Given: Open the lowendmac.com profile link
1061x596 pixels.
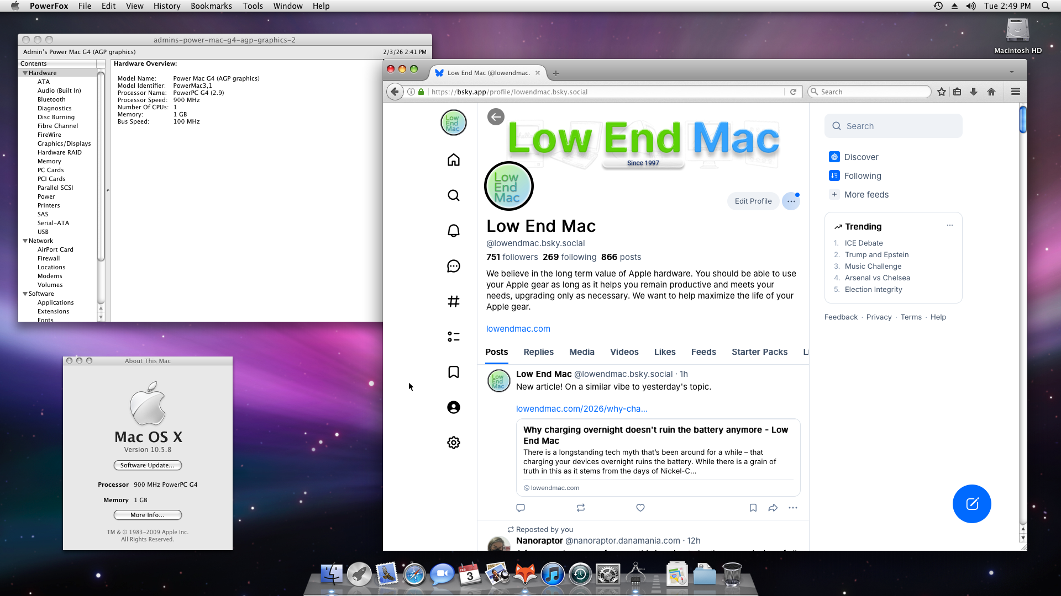Looking at the screenshot, I should click(x=518, y=329).
